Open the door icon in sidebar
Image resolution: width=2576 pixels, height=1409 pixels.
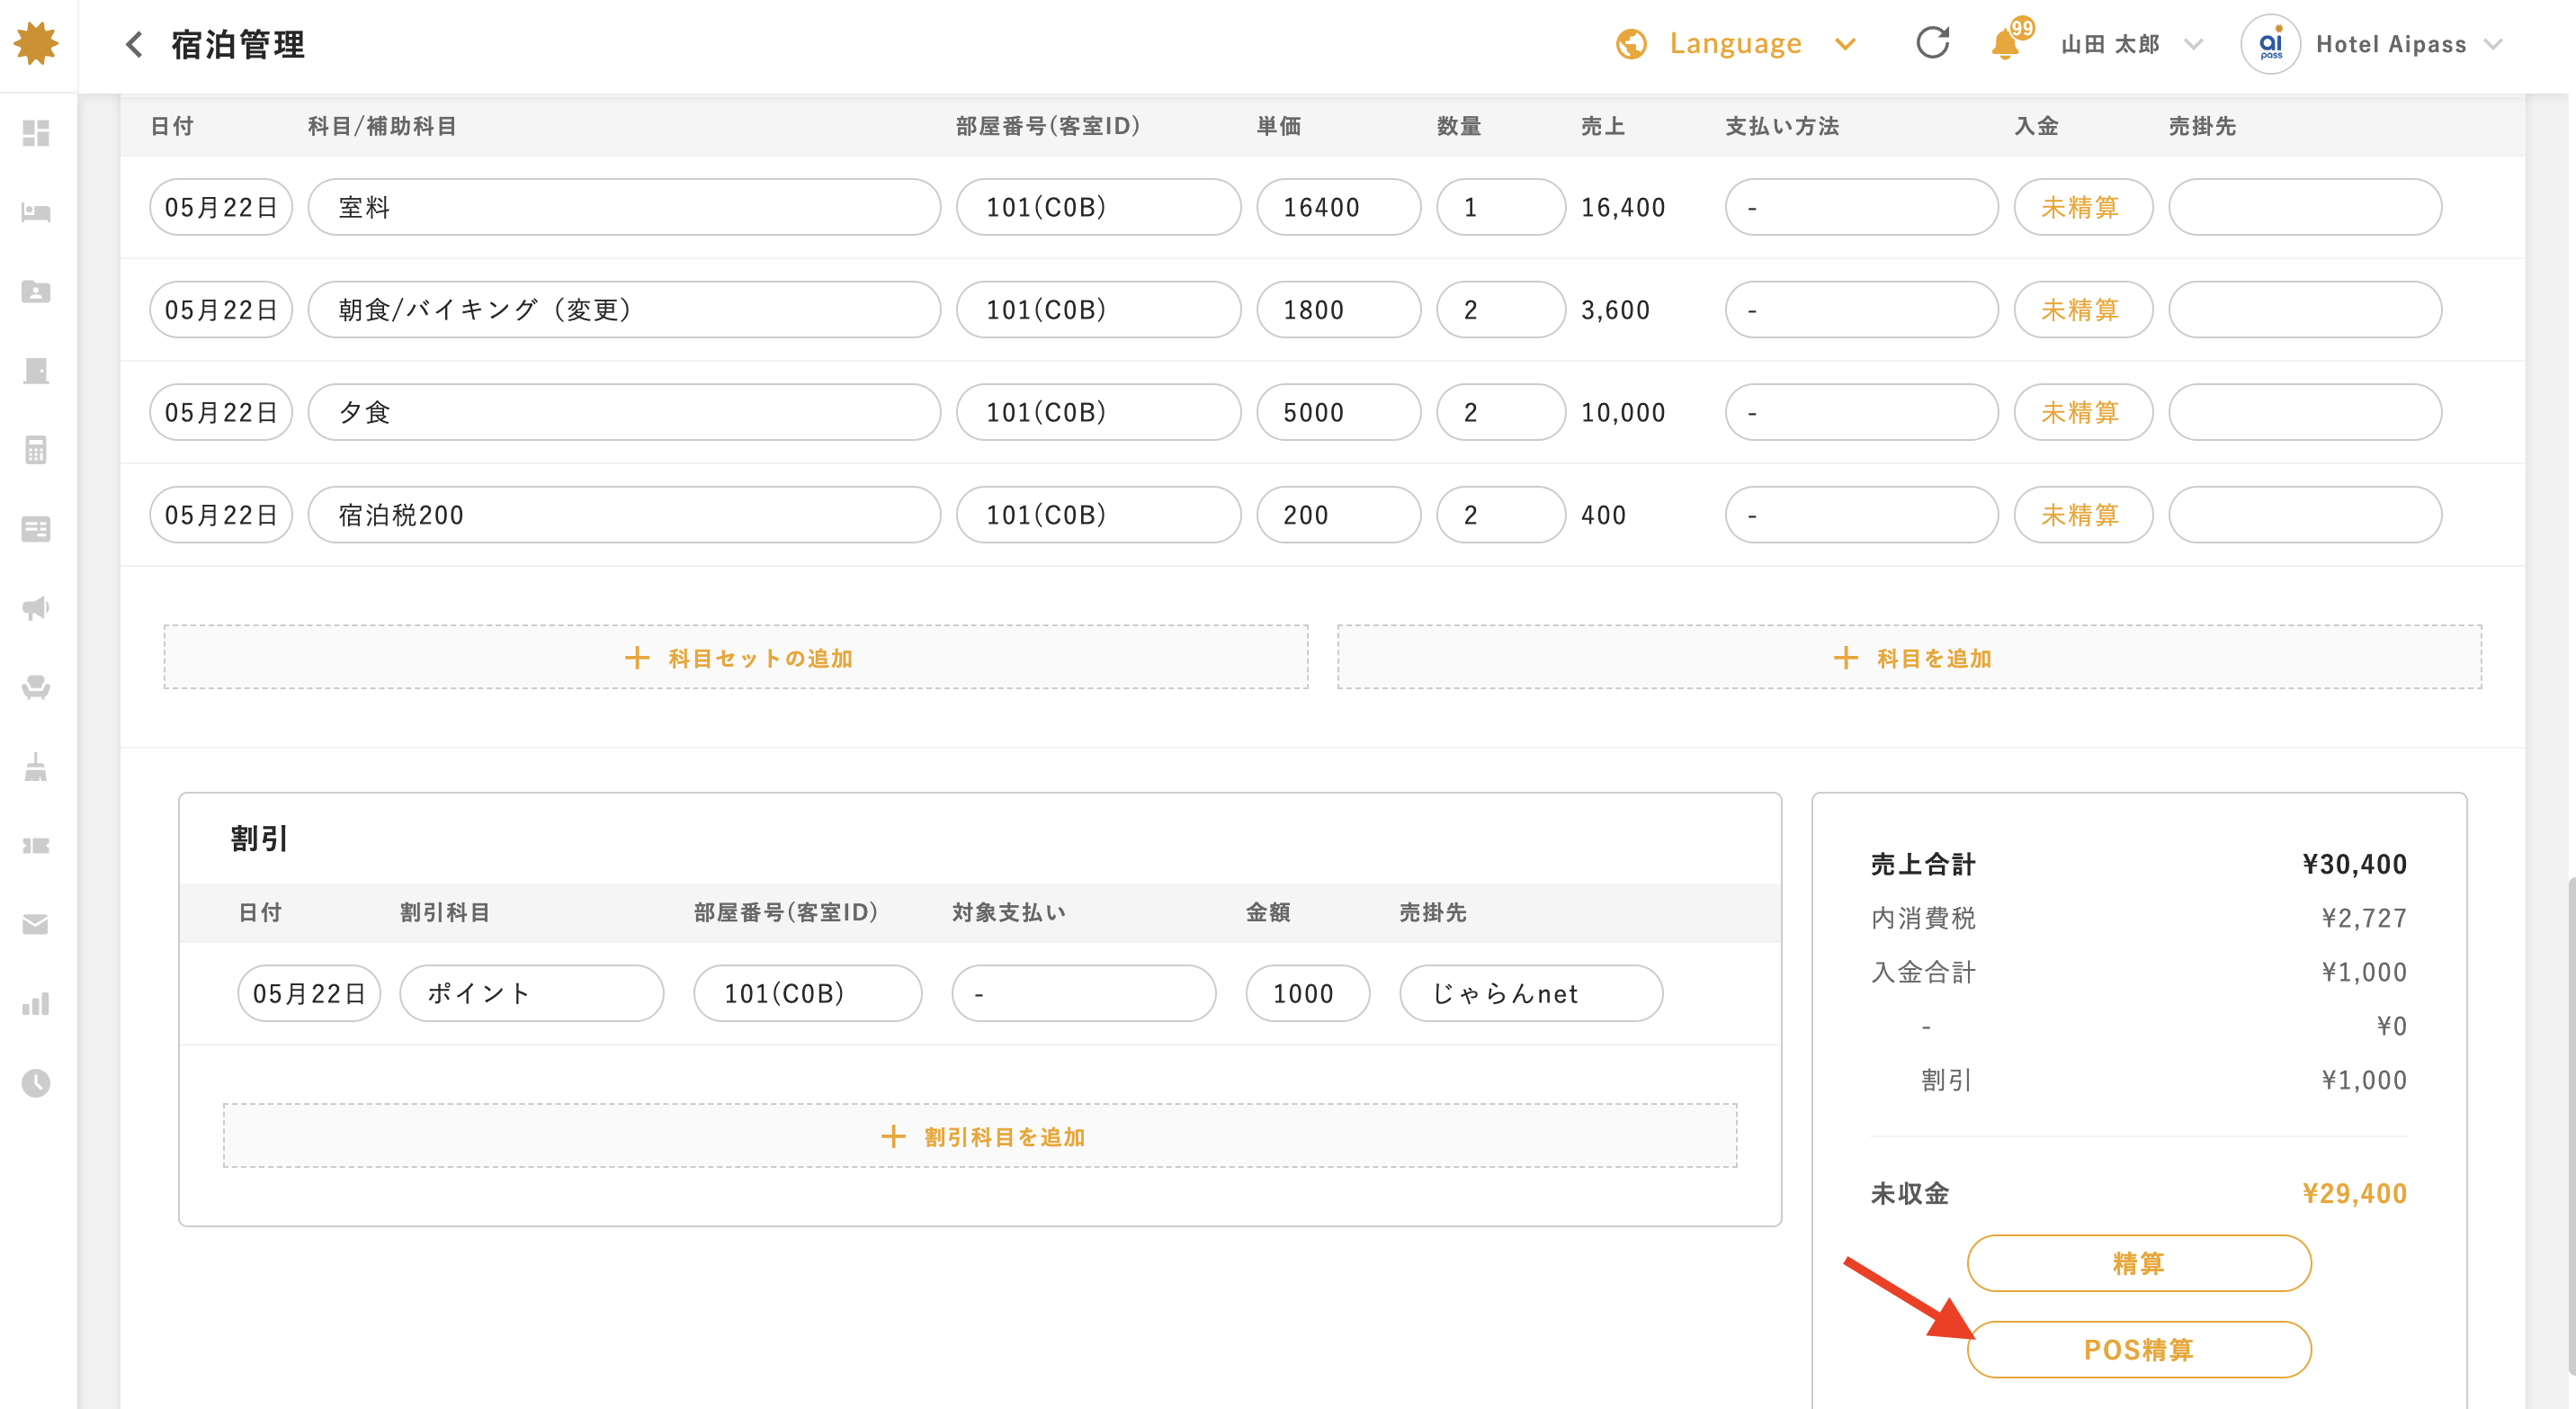(36, 371)
